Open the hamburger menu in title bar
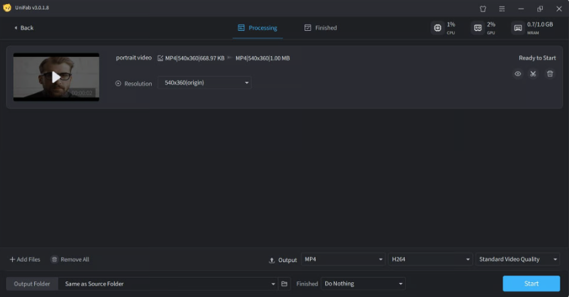 click(x=501, y=8)
